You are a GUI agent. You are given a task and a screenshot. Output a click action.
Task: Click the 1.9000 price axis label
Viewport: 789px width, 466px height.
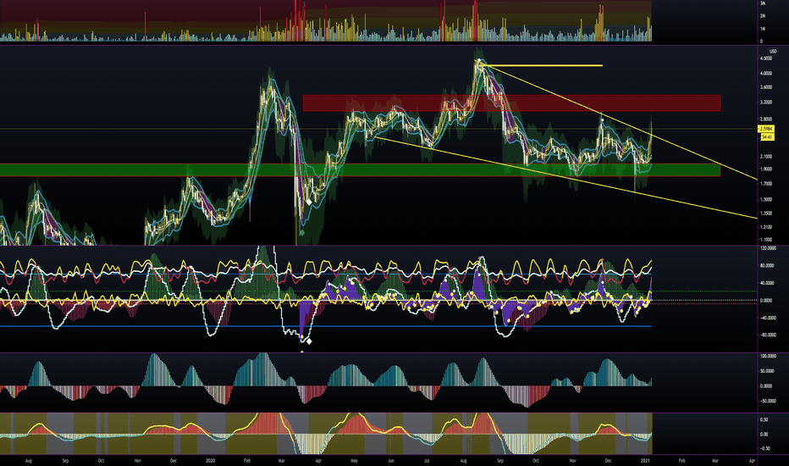tap(766, 169)
